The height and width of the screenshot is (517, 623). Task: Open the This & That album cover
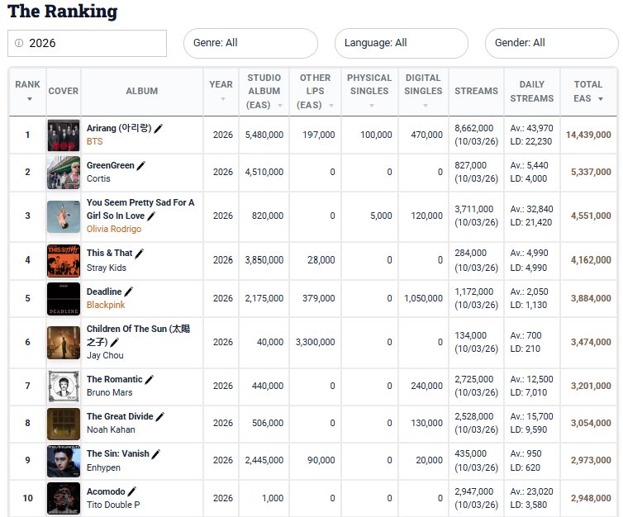tap(64, 260)
